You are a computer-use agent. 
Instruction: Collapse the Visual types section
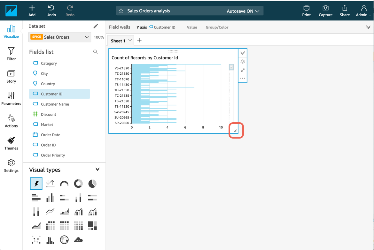97,169
